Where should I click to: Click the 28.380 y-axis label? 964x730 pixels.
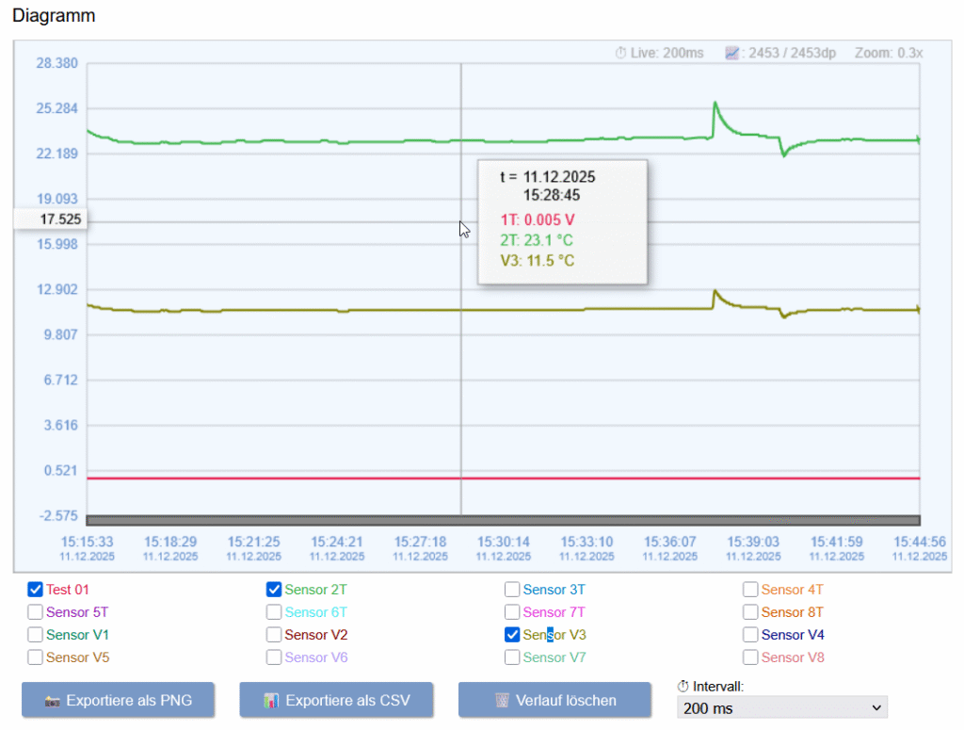pyautogui.click(x=57, y=63)
